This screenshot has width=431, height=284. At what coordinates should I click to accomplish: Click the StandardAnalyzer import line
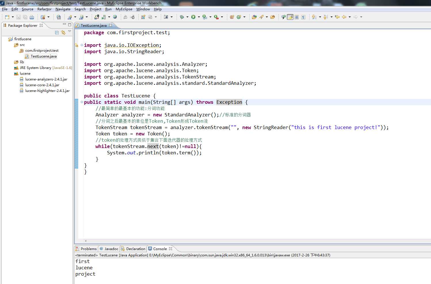[x=170, y=83]
